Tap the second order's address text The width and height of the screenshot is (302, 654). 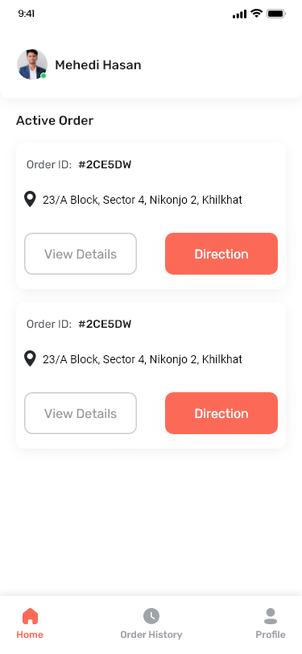(x=143, y=359)
